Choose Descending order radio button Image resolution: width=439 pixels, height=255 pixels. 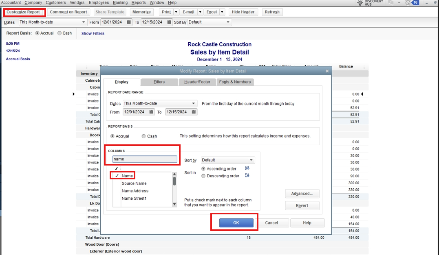pyautogui.click(x=203, y=176)
